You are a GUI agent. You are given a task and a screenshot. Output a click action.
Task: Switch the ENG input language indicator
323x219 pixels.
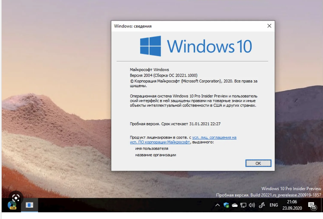pos(274,205)
